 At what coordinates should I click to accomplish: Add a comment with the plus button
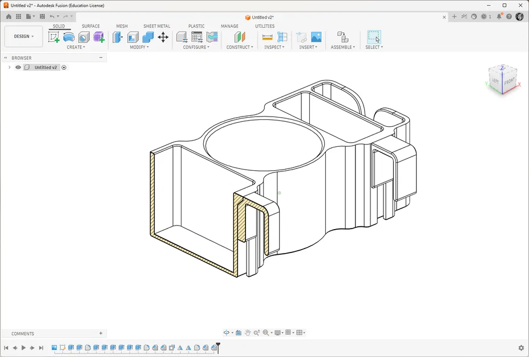(x=100, y=334)
